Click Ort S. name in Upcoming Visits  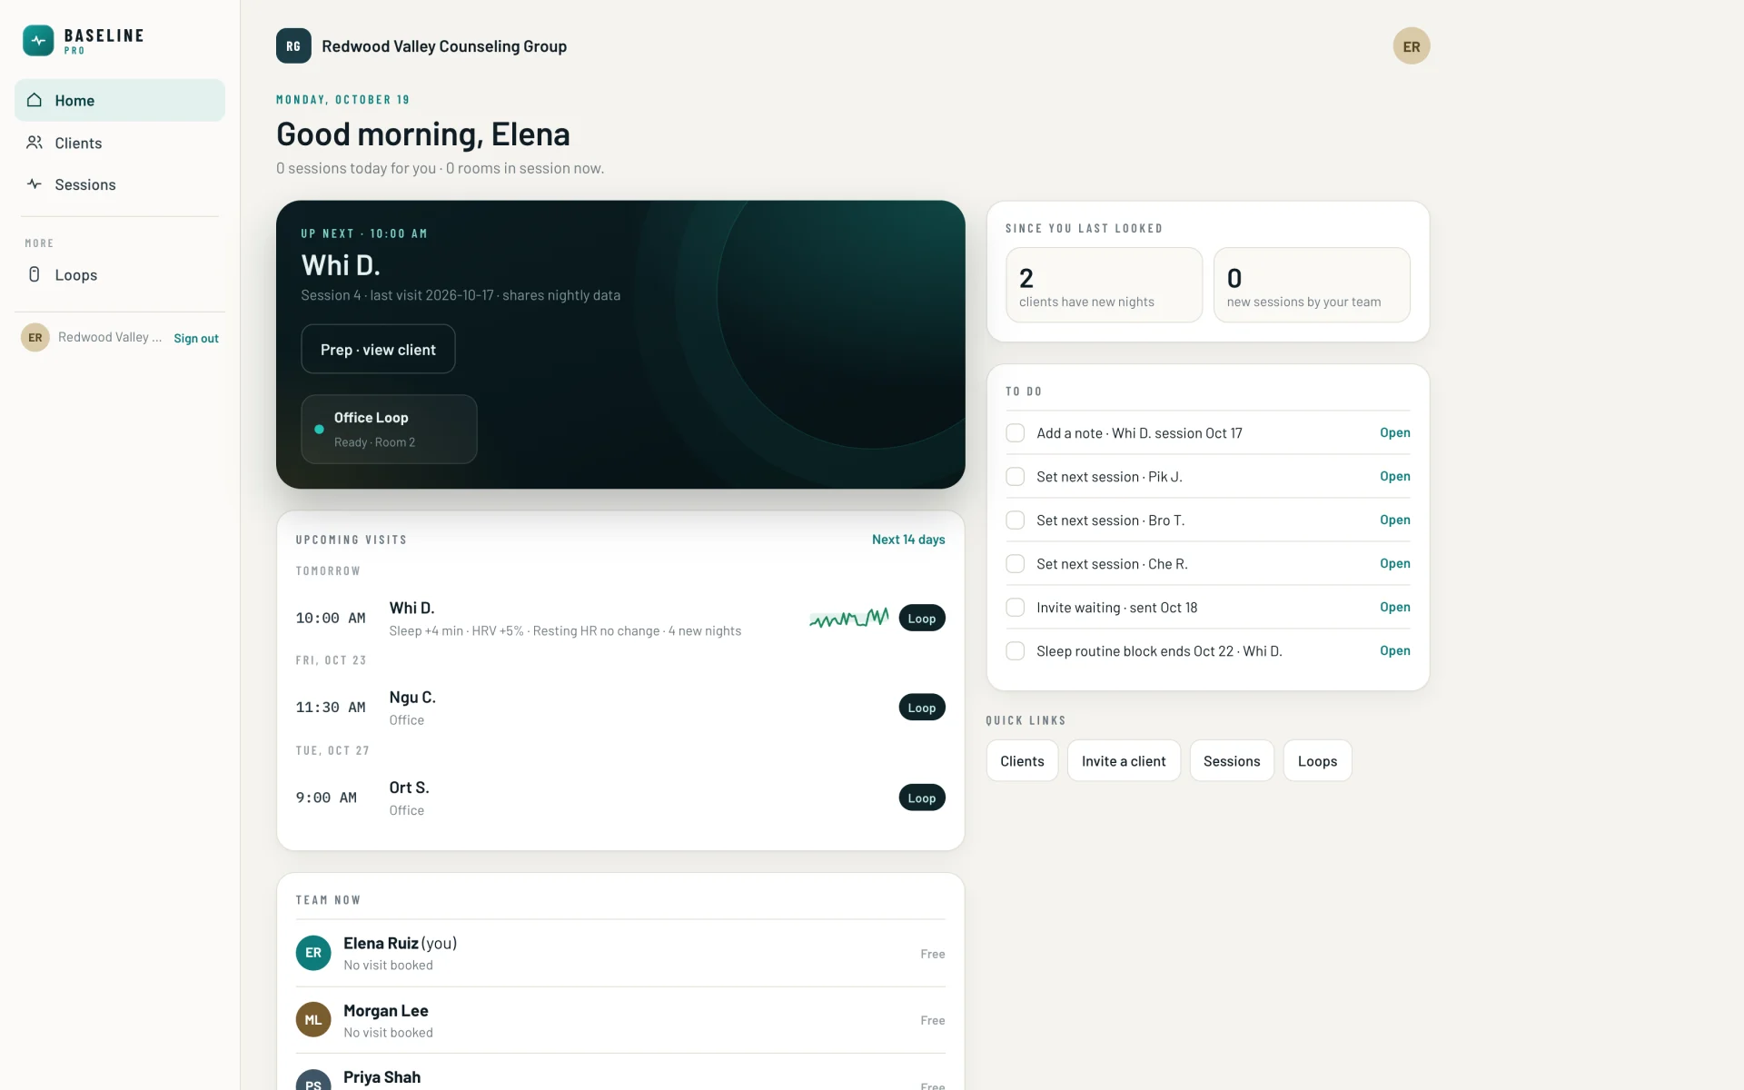[410, 788]
